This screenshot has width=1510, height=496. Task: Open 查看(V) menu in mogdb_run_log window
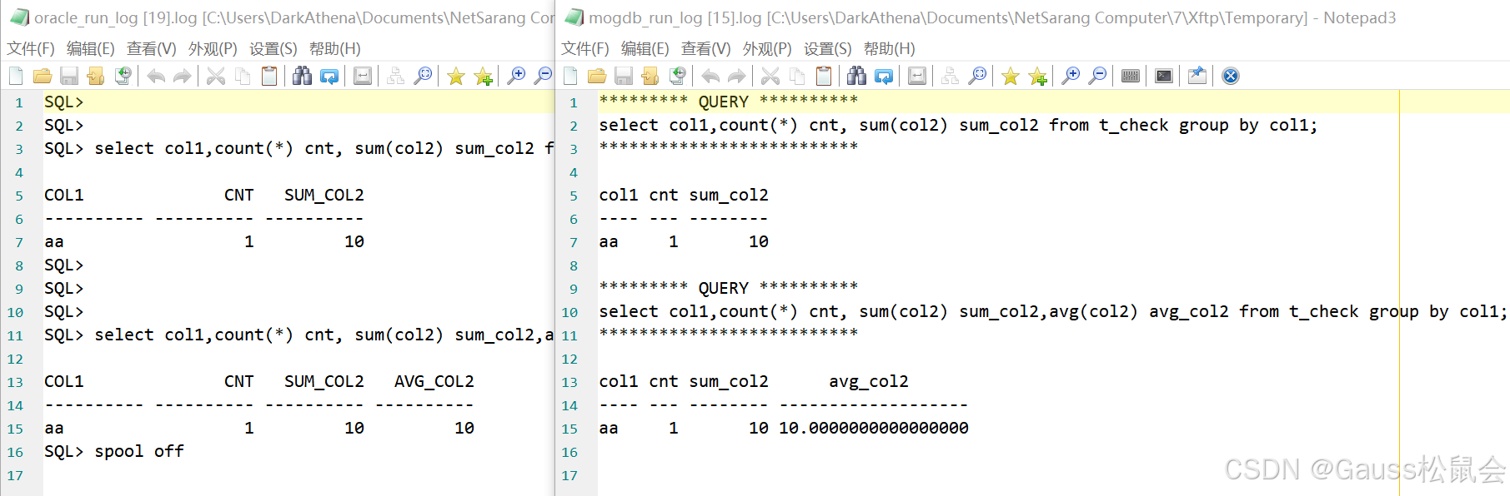pyautogui.click(x=706, y=49)
